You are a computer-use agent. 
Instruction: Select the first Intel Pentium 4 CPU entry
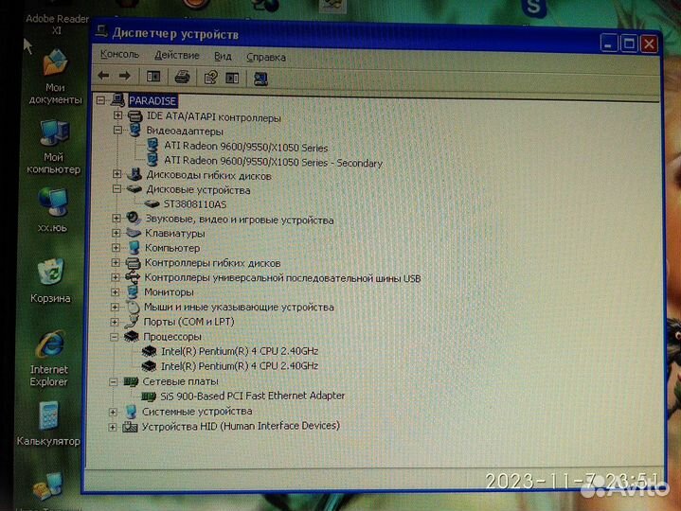point(239,351)
